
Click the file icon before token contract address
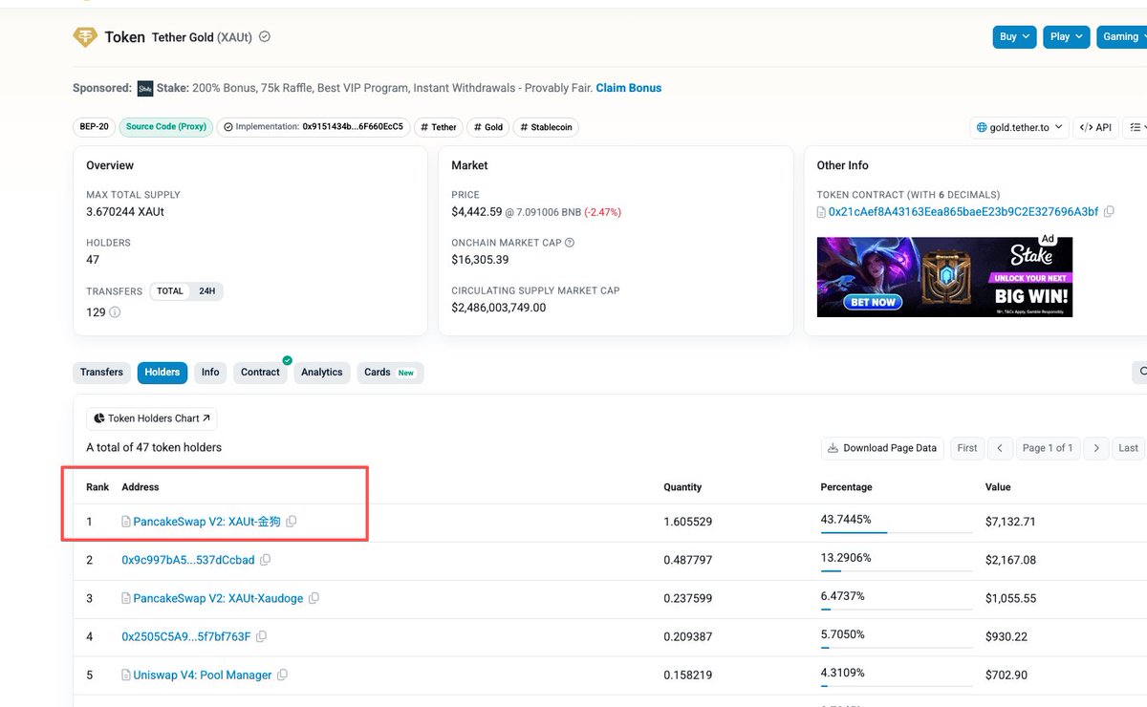pos(821,212)
